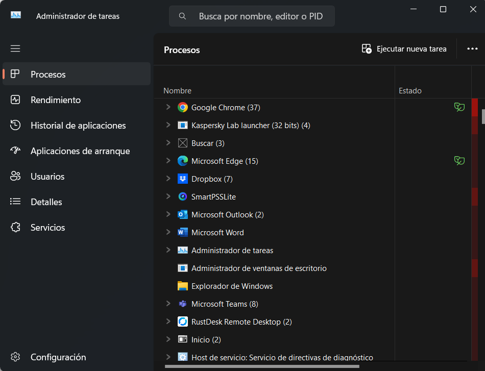Expand the Kaspersky Lab launcher process group
485x371 pixels.
pyautogui.click(x=168, y=125)
